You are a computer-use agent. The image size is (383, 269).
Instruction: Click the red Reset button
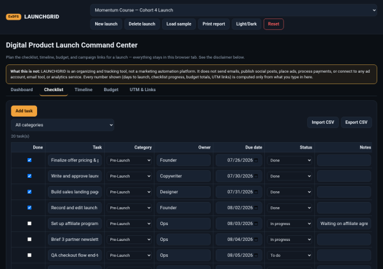click(x=274, y=24)
